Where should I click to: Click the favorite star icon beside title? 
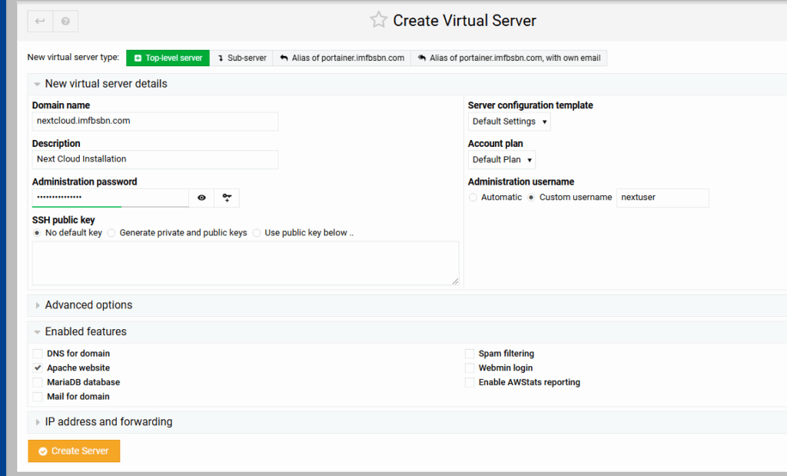pos(378,21)
